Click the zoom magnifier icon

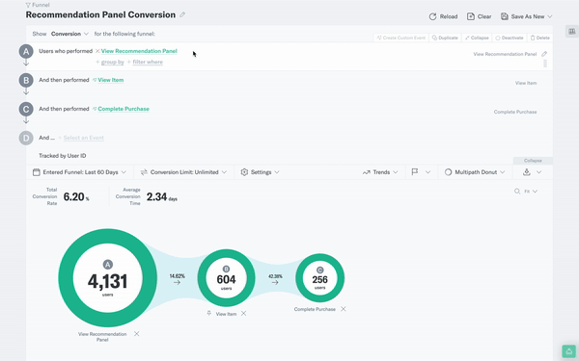click(x=517, y=192)
